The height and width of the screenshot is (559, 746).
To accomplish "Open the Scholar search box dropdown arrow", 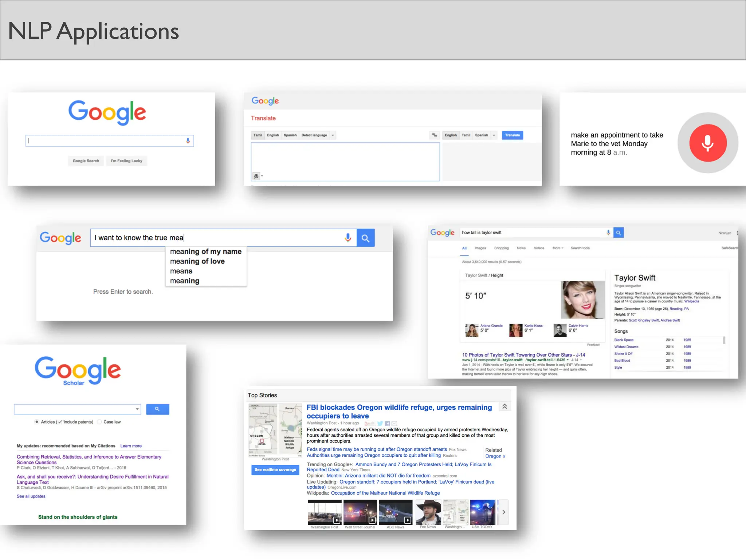I will click(x=137, y=409).
